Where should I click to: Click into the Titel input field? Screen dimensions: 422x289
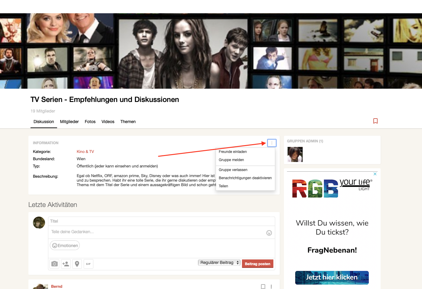point(161,221)
